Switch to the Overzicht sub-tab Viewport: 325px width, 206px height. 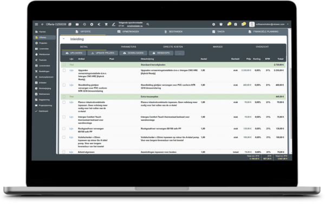pos(262,47)
